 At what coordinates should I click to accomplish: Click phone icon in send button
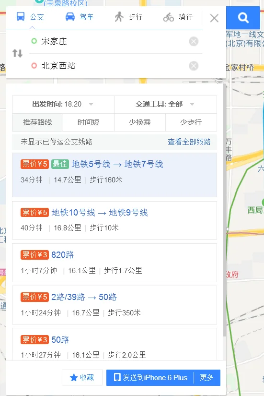pyautogui.click(x=117, y=377)
